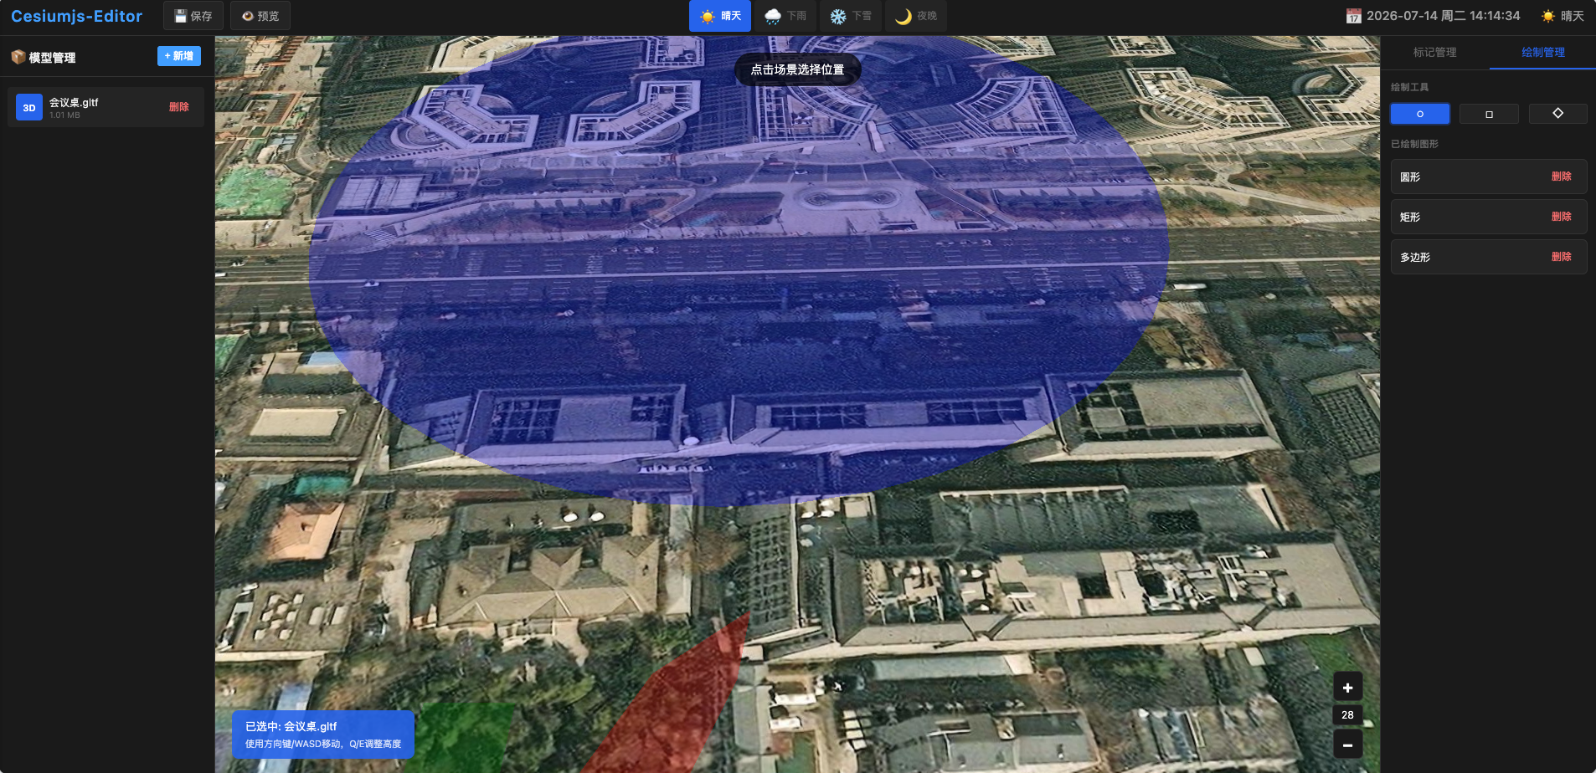Delete the 矩形 drawn shape
1596x773 pixels.
[1561, 217]
